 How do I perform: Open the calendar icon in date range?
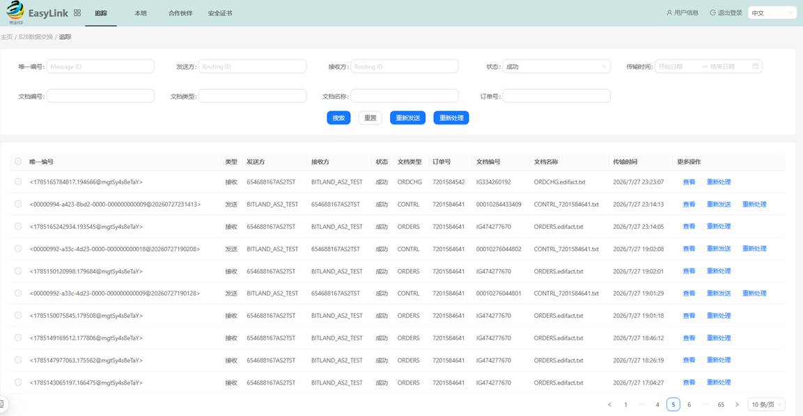[756, 67]
